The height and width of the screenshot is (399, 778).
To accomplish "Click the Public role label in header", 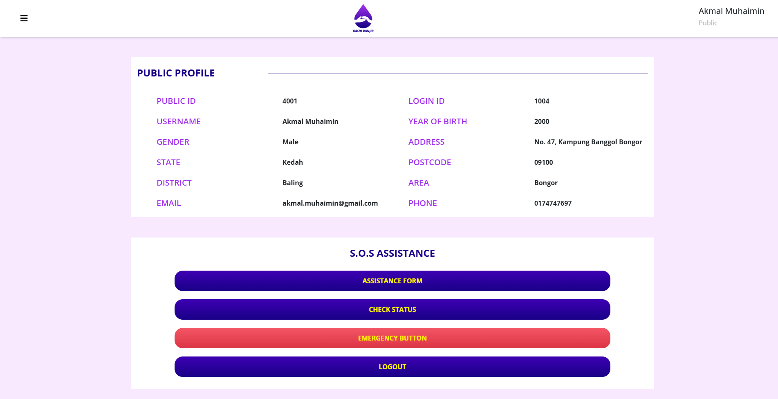I will pyautogui.click(x=708, y=23).
